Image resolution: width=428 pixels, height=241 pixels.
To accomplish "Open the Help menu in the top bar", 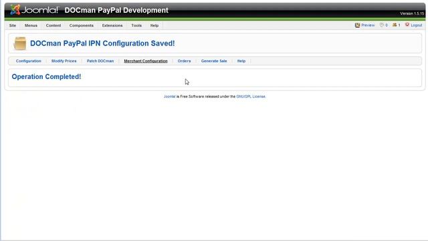I will pyautogui.click(x=154, y=25).
